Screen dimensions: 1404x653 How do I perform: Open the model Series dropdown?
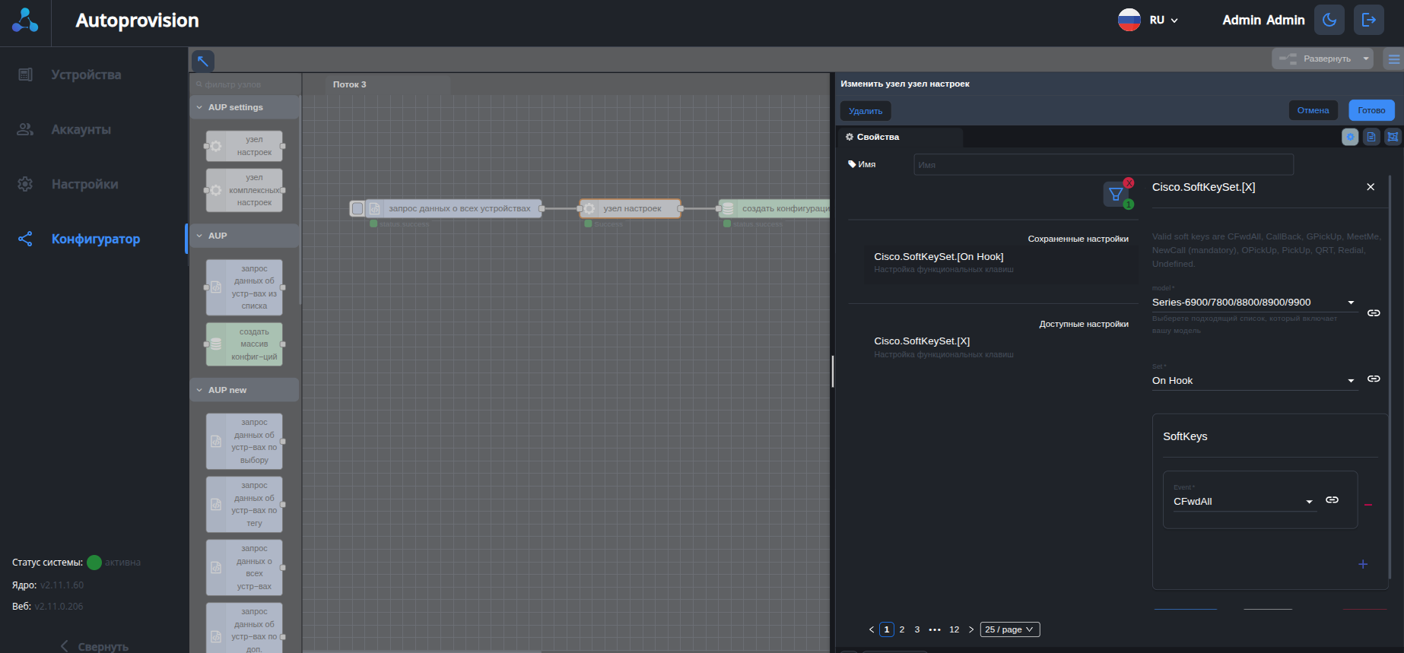coord(1253,303)
